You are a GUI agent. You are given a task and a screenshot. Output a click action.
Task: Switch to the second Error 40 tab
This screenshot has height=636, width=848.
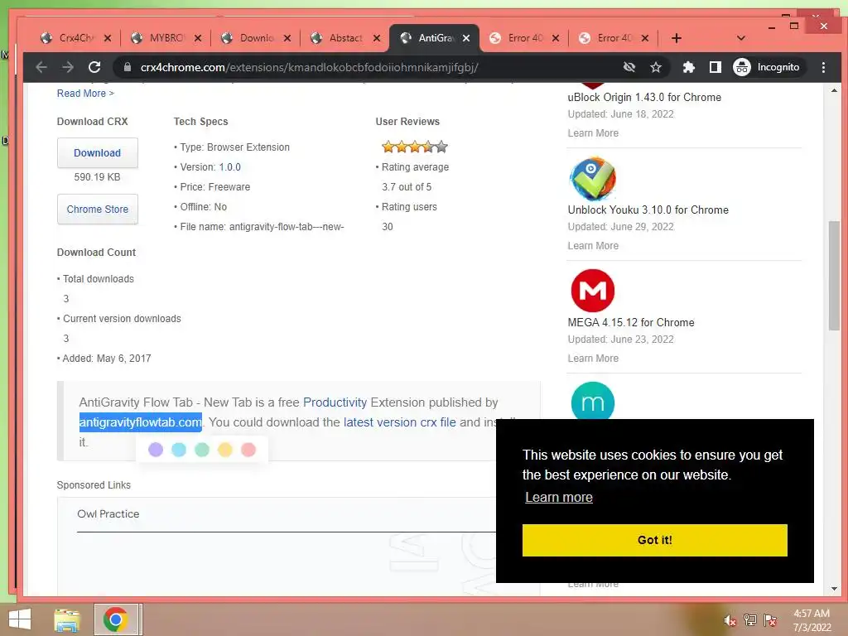613,38
